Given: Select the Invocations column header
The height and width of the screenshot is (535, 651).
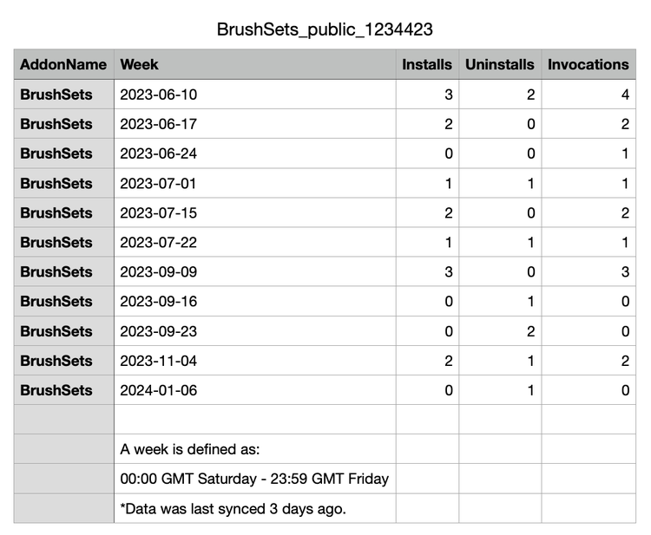Looking at the screenshot, I should [x=588, y=64].
